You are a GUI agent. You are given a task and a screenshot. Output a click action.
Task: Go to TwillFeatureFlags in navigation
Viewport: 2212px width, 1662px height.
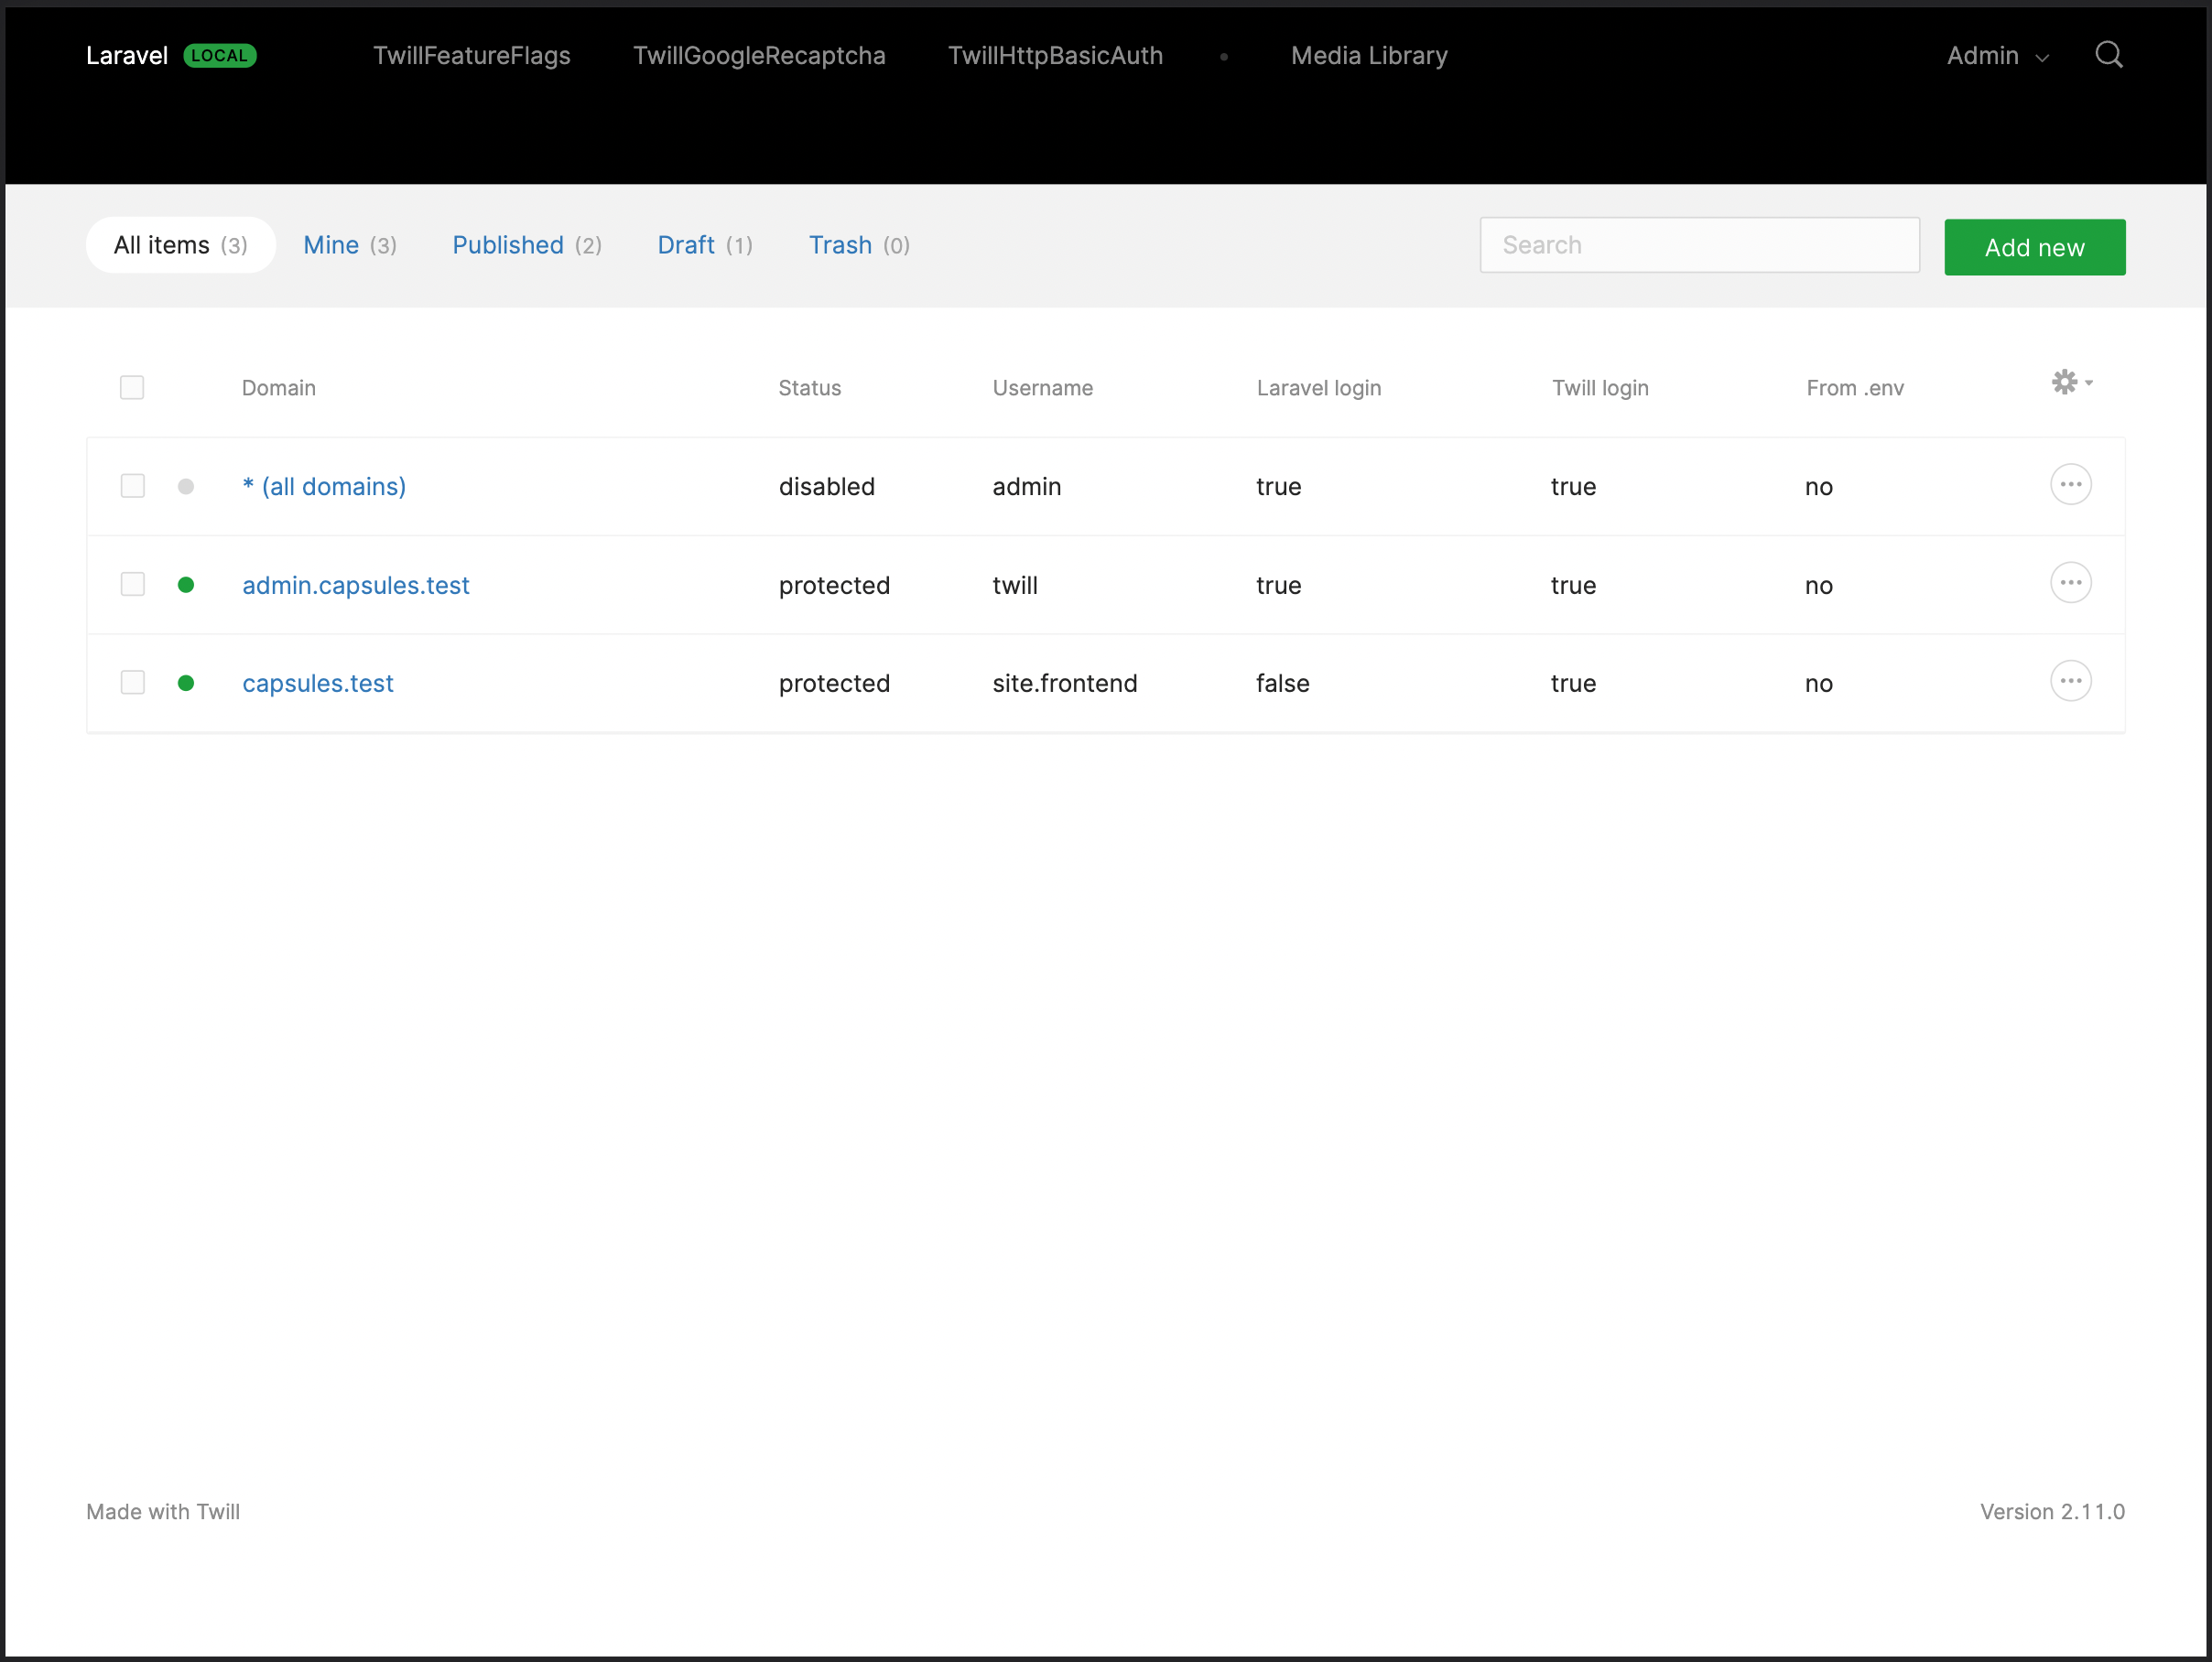(471, 56)
